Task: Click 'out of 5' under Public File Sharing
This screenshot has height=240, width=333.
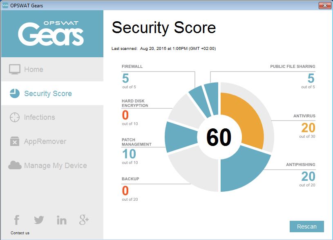Action: coord(308,87)
